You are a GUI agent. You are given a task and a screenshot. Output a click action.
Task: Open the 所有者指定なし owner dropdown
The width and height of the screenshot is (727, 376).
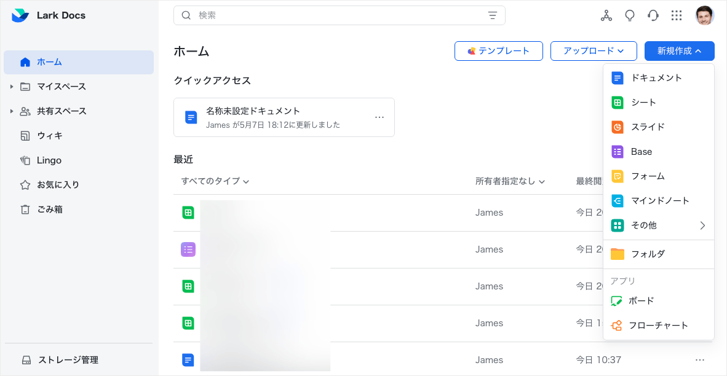tap(509, 181)
